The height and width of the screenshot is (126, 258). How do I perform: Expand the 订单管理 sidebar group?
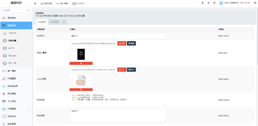pyautogui.click(x=16, y=109)
